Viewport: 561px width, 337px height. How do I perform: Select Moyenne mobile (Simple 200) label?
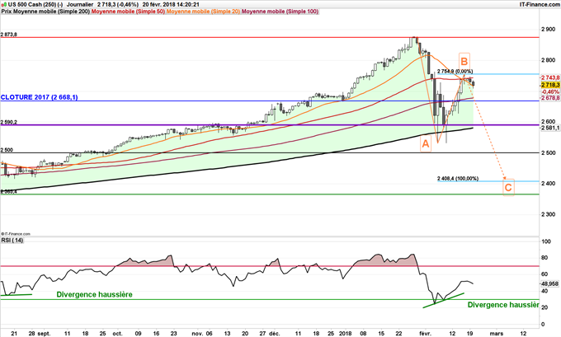pos(51,12)
